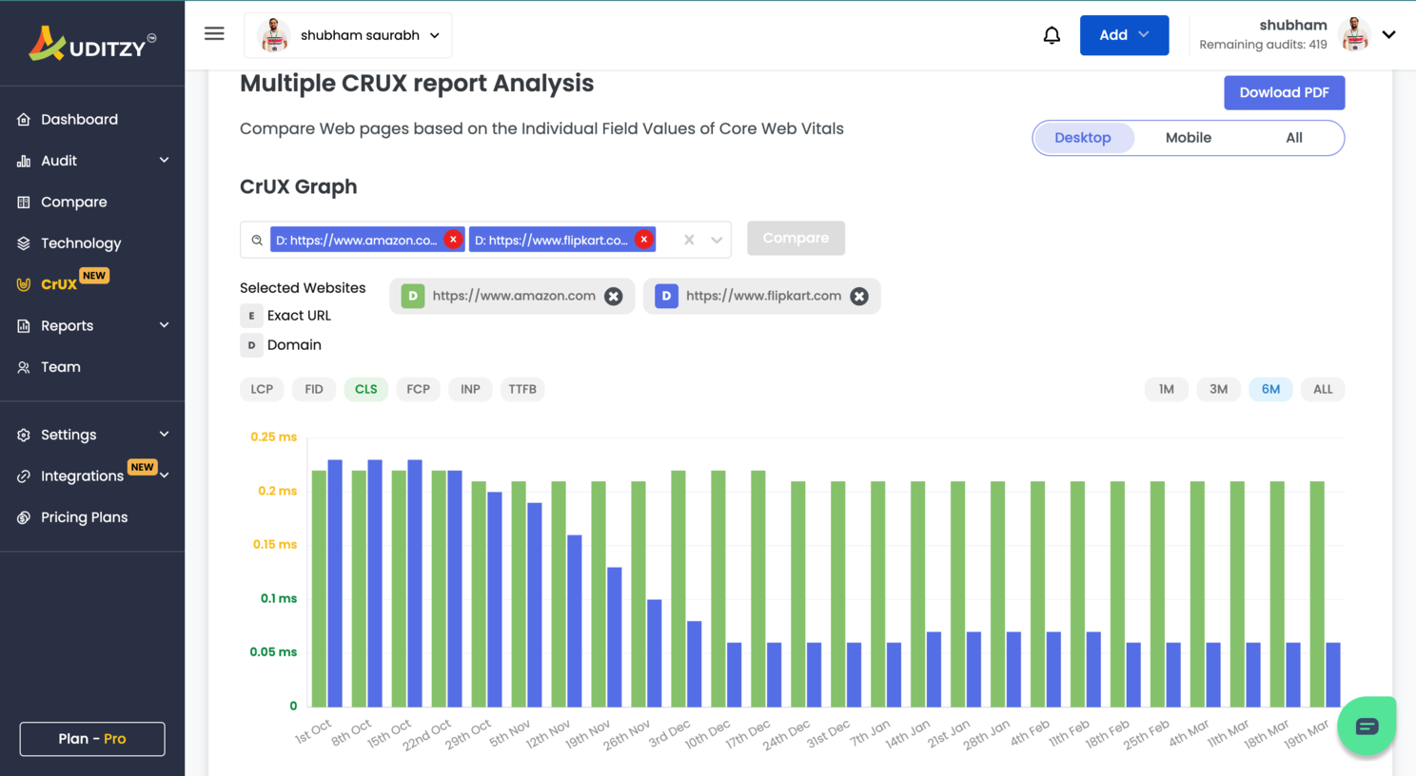Select the FCP metric
The width and height of the screenshot is (1416, 776).
click(418, 389)
